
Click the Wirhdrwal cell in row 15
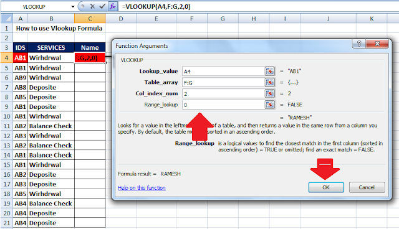click(x=51, y=165)
